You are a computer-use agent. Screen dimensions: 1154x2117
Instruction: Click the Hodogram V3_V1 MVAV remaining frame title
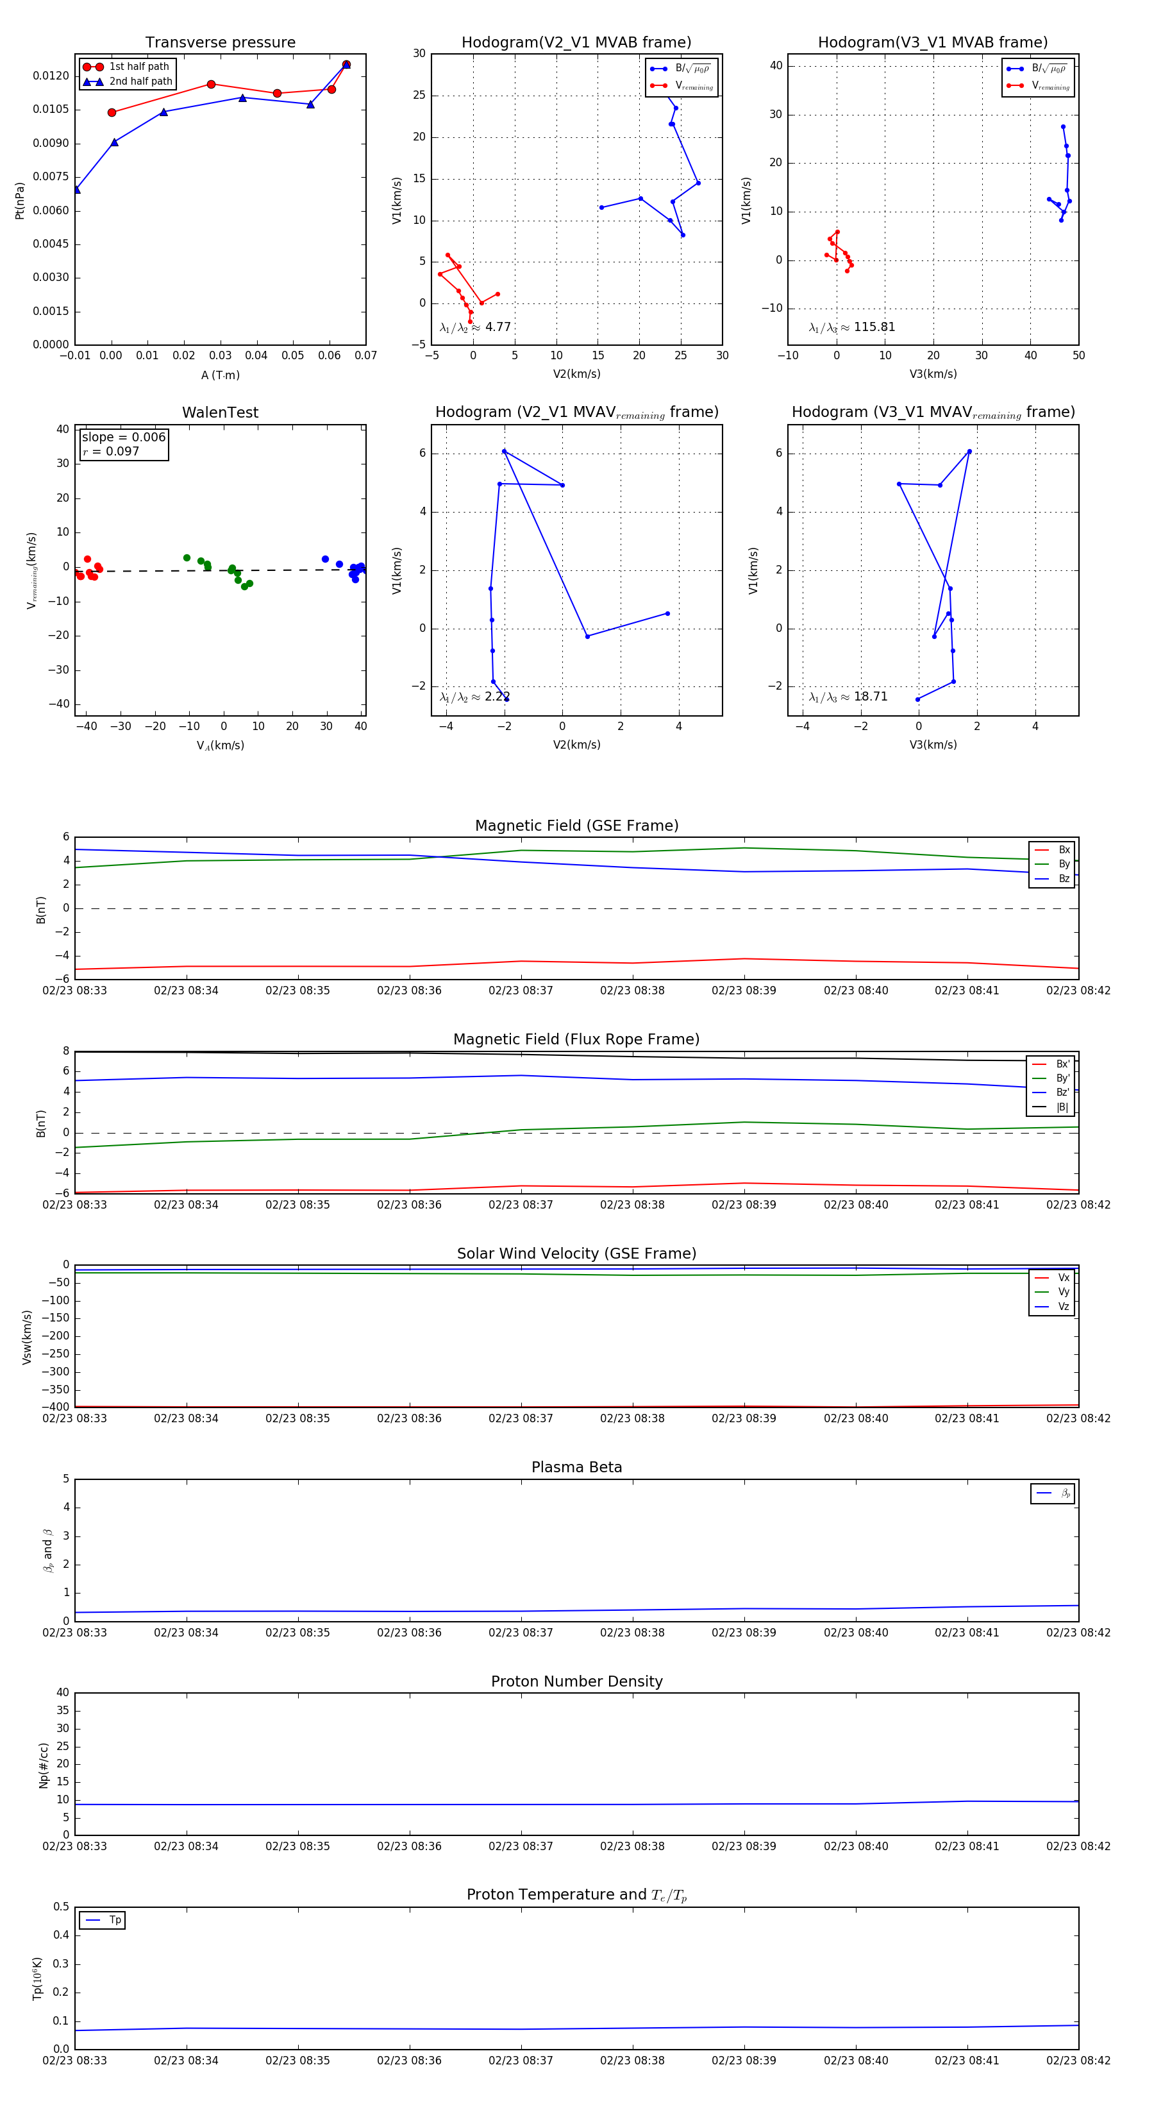(x=933, y=412)
